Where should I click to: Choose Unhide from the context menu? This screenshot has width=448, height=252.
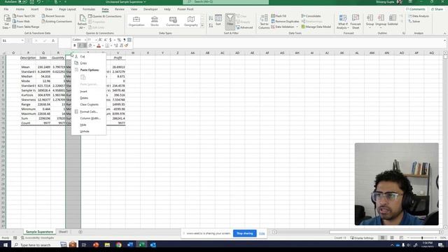click(x=89, y=132)
